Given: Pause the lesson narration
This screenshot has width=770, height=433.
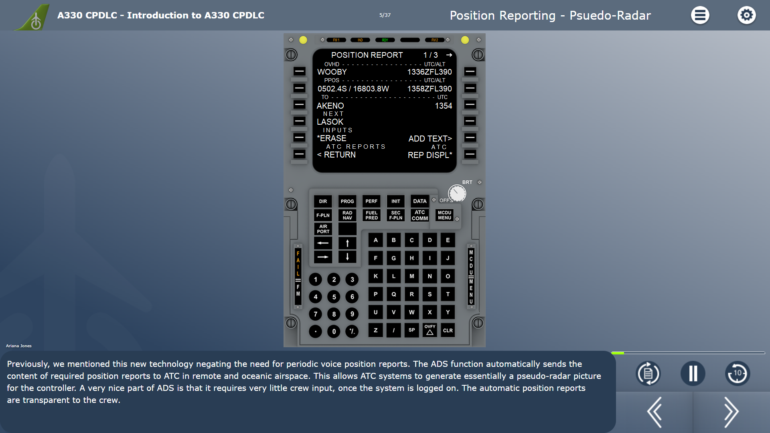Looking at the screenshot, I should tap(693, 373).
